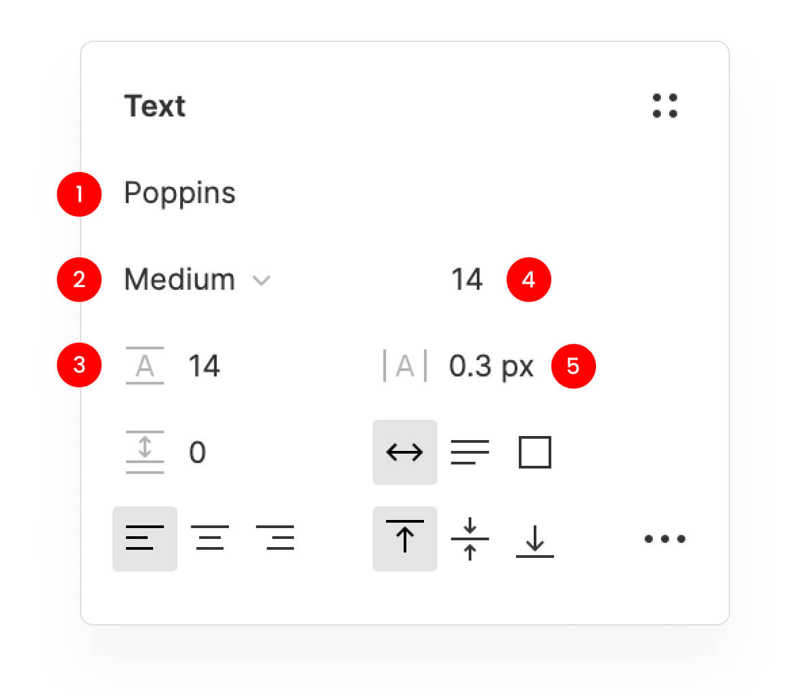Click the paragraph spacing icon

point(145,452)
